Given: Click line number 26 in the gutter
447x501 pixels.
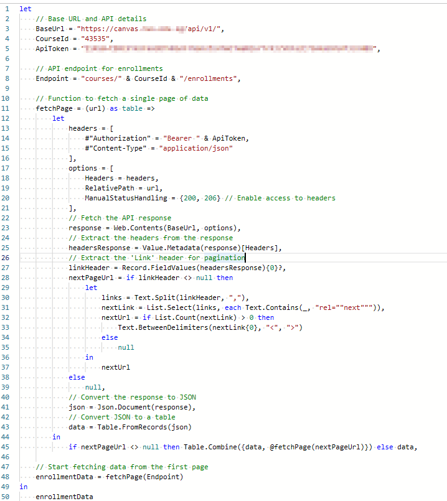Looking at the screenshot, I should click(5, 258).
